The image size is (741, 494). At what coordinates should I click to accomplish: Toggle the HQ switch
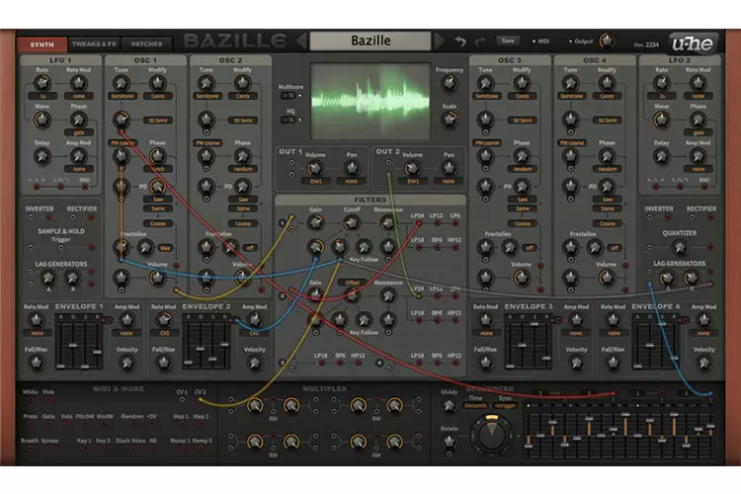288,121
